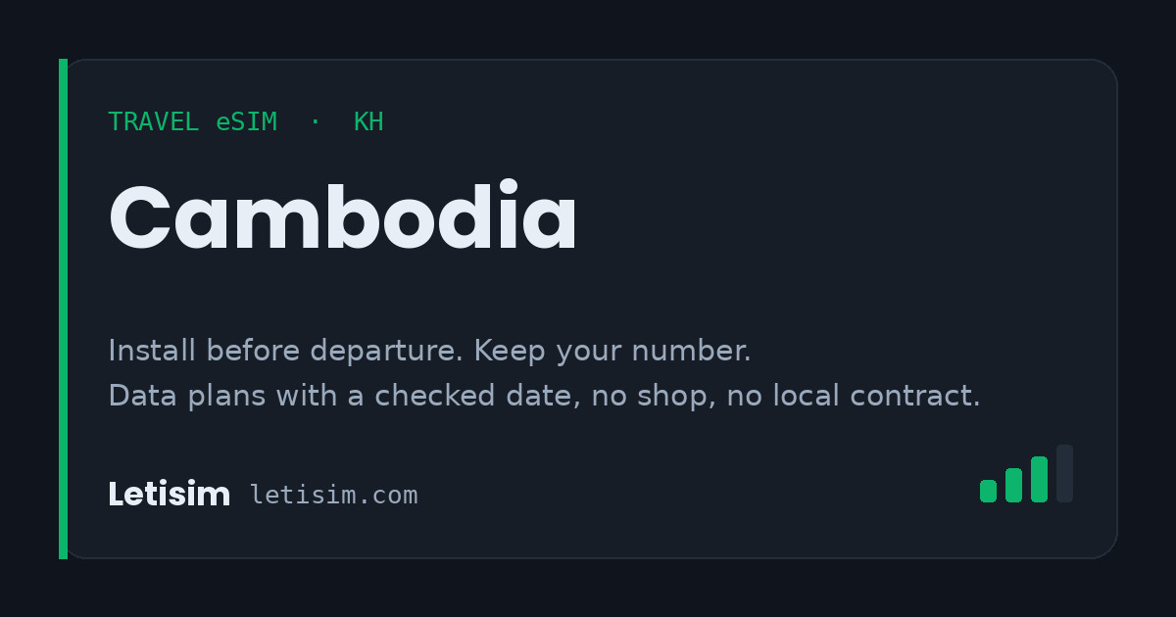Viewport: 1176px width, 617px height.
Task: Click the green vertical accent stripe
Action: click(63, 308)
